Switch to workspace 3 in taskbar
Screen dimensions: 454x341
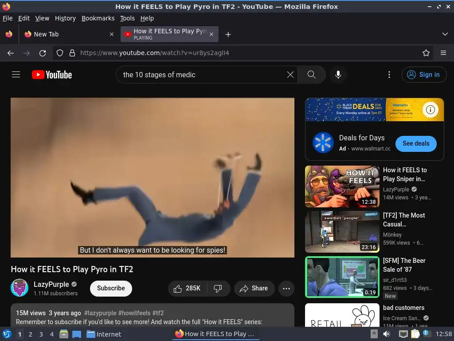pyautogui.click(x=41, y=334)
